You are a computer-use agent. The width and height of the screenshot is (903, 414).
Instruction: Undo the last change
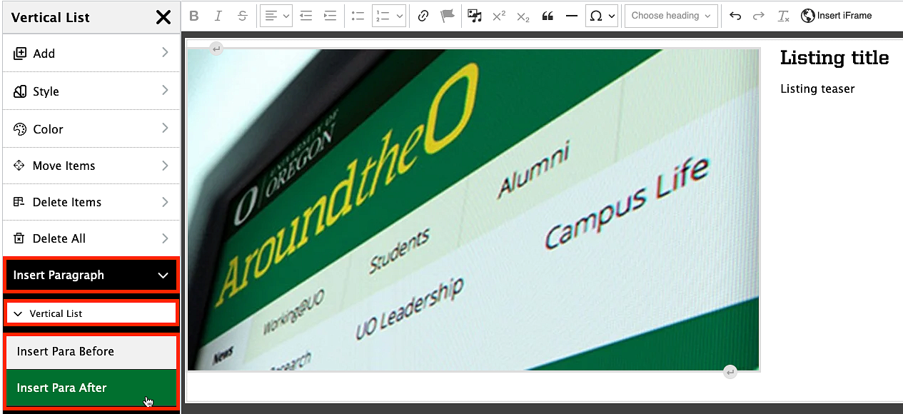point(735,15)
